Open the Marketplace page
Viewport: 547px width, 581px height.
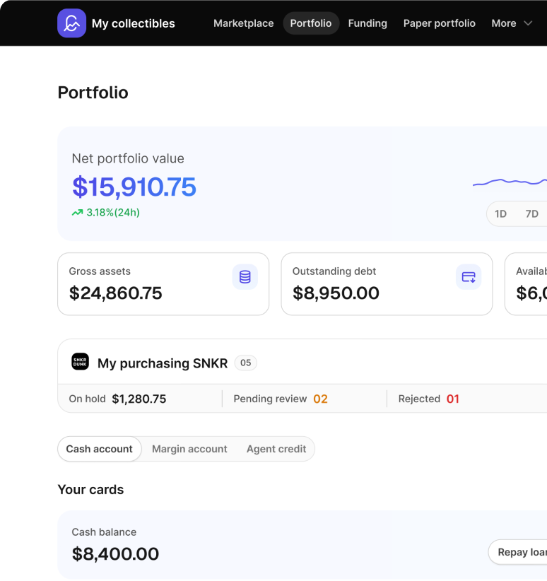click(x=244, y=23)
